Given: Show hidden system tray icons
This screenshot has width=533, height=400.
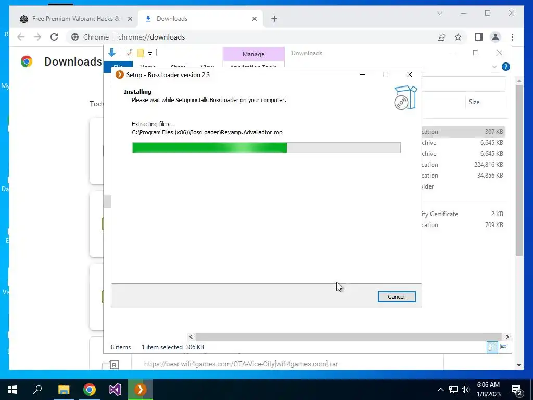Looking at the screenshot, I should tap(440, 390).
